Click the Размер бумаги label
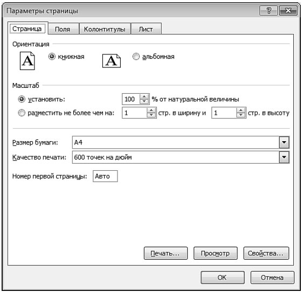The image size is (303, 292). 35,143
